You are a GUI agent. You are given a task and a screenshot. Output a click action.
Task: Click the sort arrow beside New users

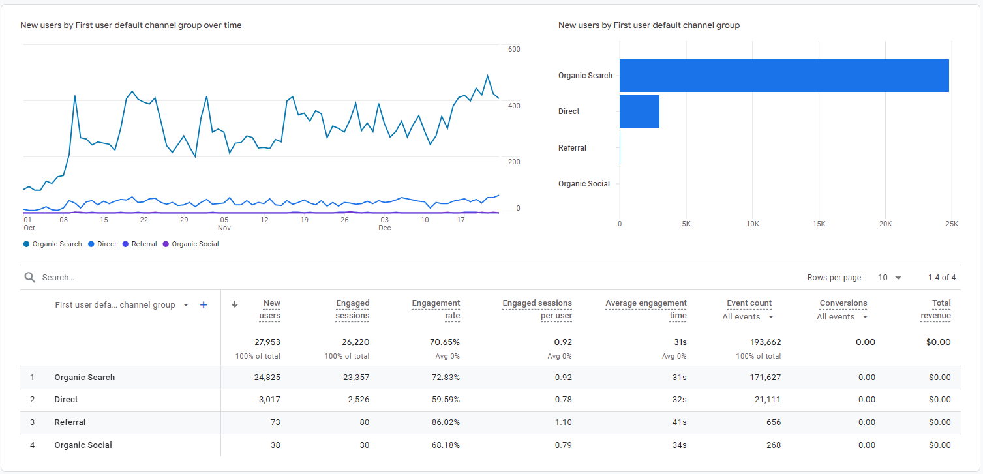(235, 304)
